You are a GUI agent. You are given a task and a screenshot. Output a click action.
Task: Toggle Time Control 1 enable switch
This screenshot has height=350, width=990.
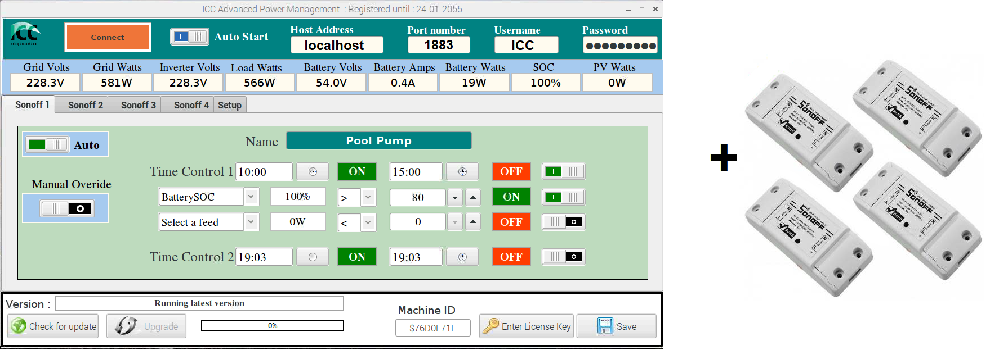pyautogui.click(x=564, y=172)
